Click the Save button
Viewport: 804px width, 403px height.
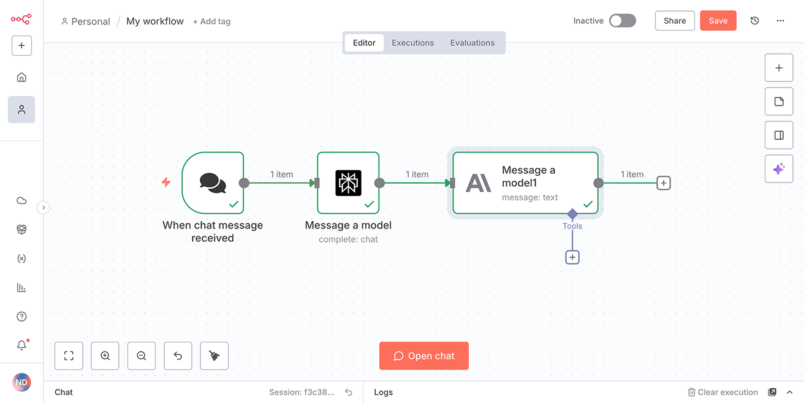coord(718,21)
